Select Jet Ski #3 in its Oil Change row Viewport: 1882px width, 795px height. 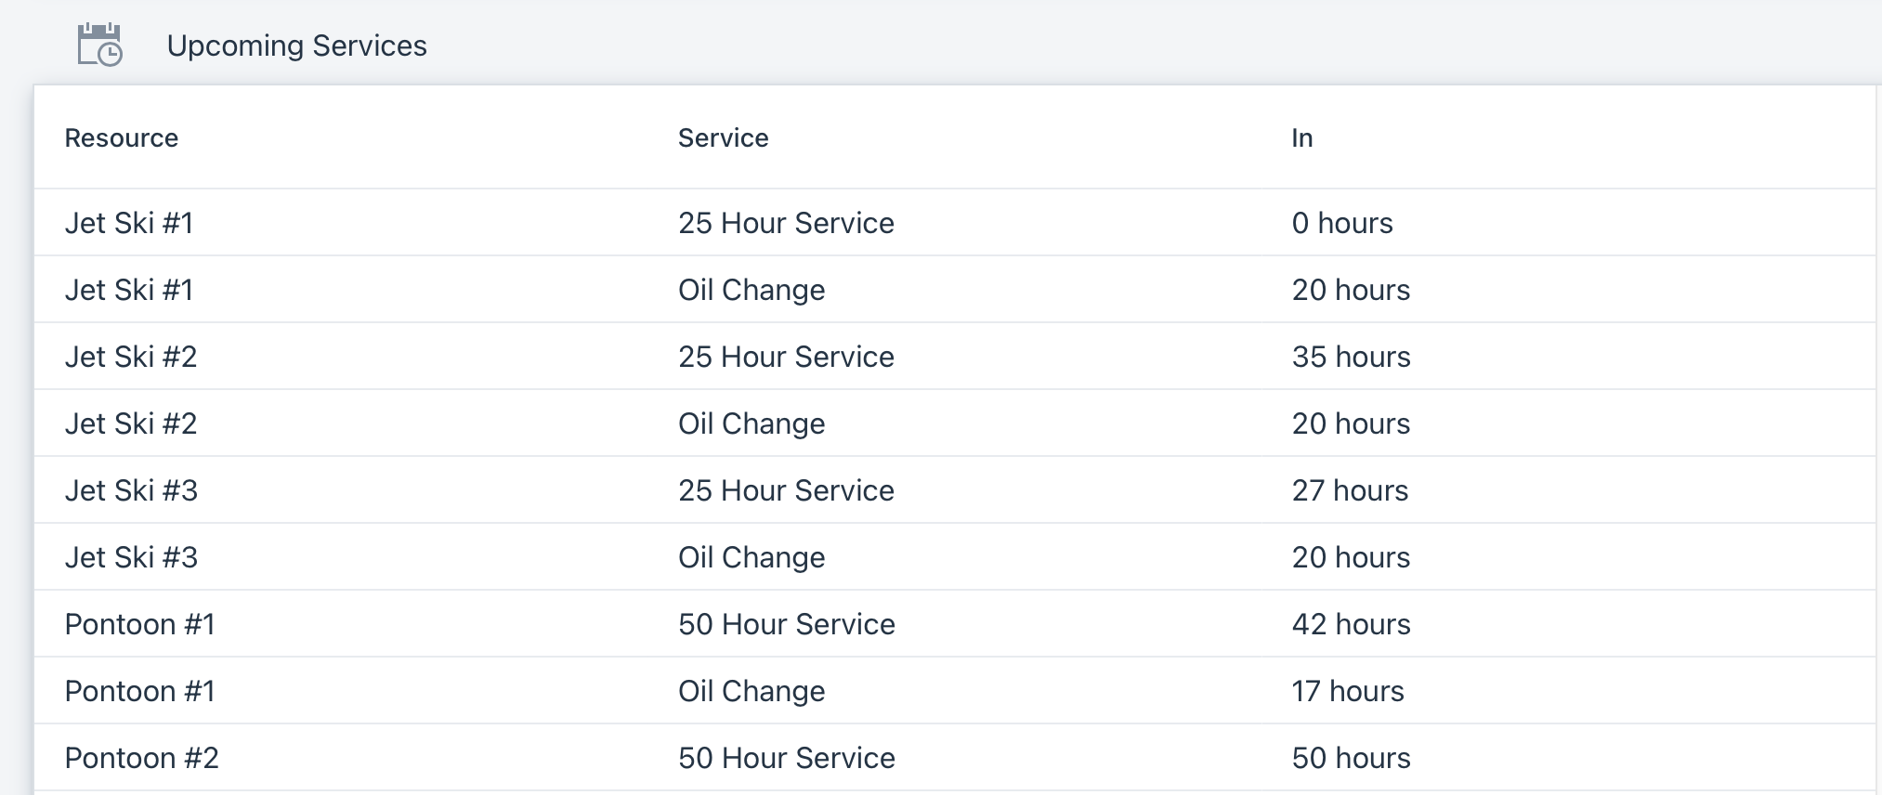[132, 557]
